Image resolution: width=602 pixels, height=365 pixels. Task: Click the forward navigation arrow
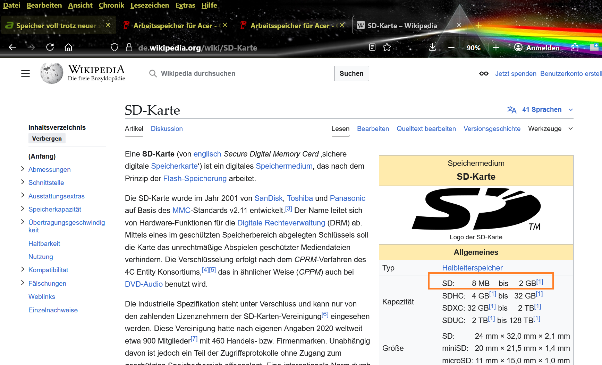coord(31,47)
